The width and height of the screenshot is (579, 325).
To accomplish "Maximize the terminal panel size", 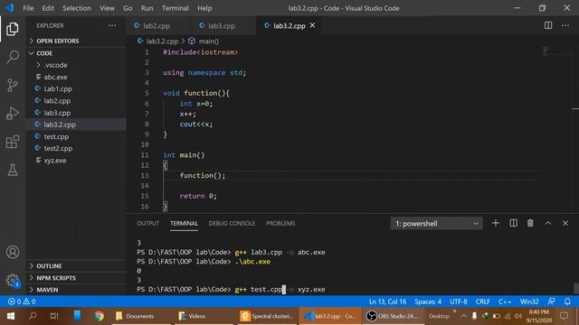I will pos(548,223).
